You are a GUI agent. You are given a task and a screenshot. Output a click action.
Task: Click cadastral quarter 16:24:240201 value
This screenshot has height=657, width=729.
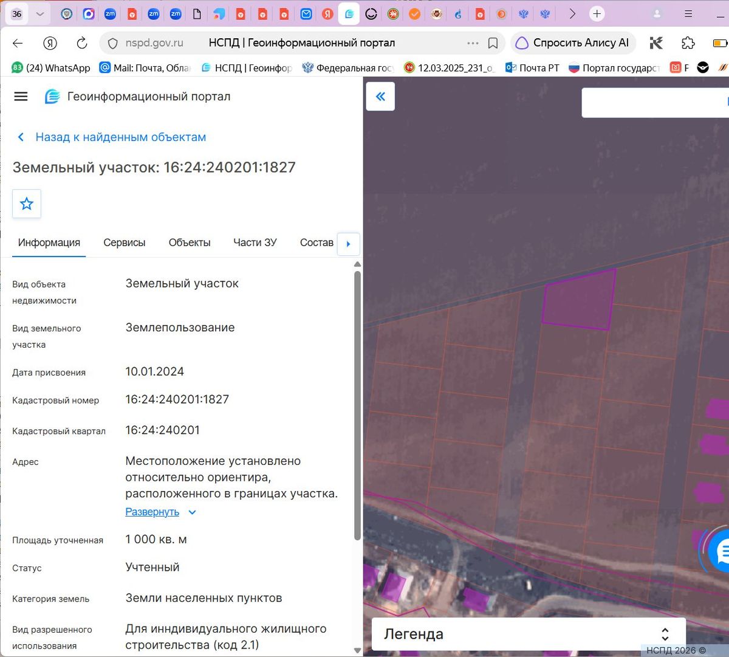(162, 430)
